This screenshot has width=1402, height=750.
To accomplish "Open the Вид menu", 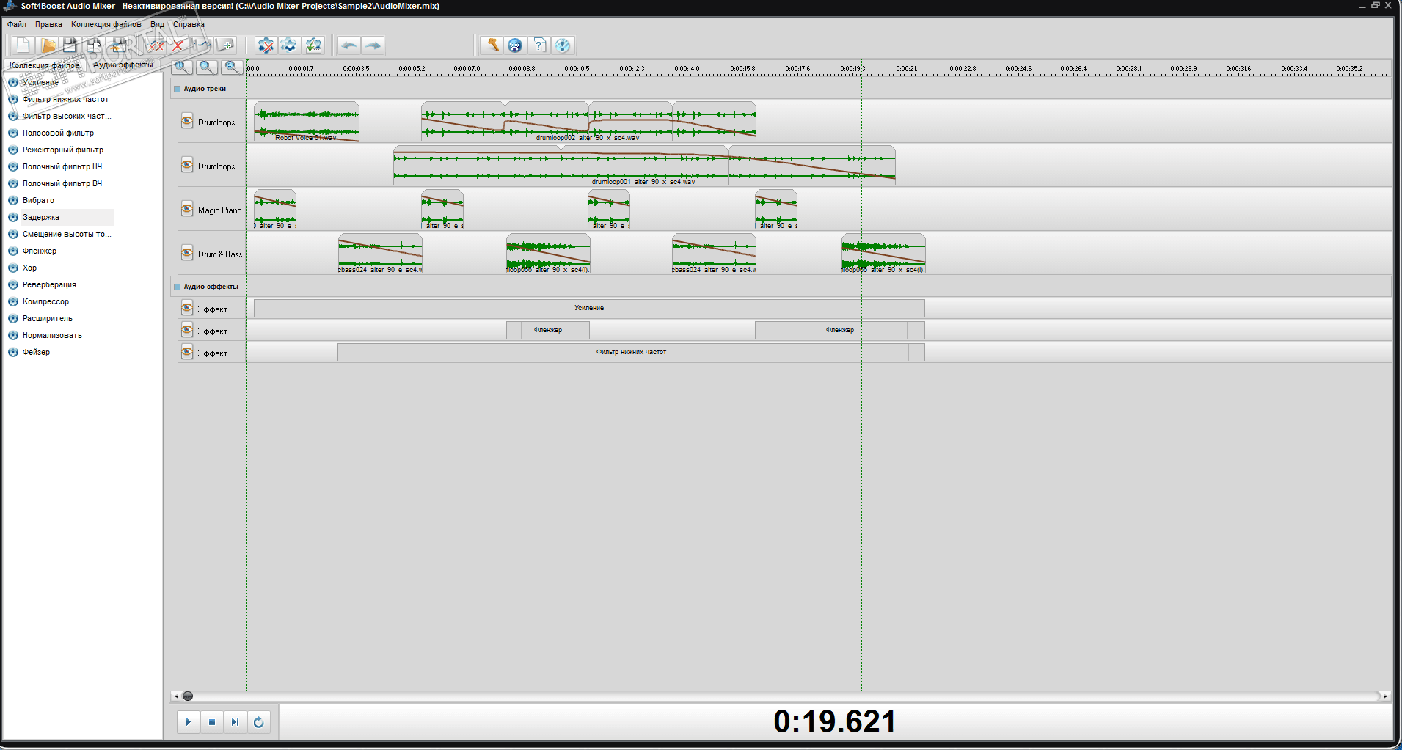I will pos(158,24).
